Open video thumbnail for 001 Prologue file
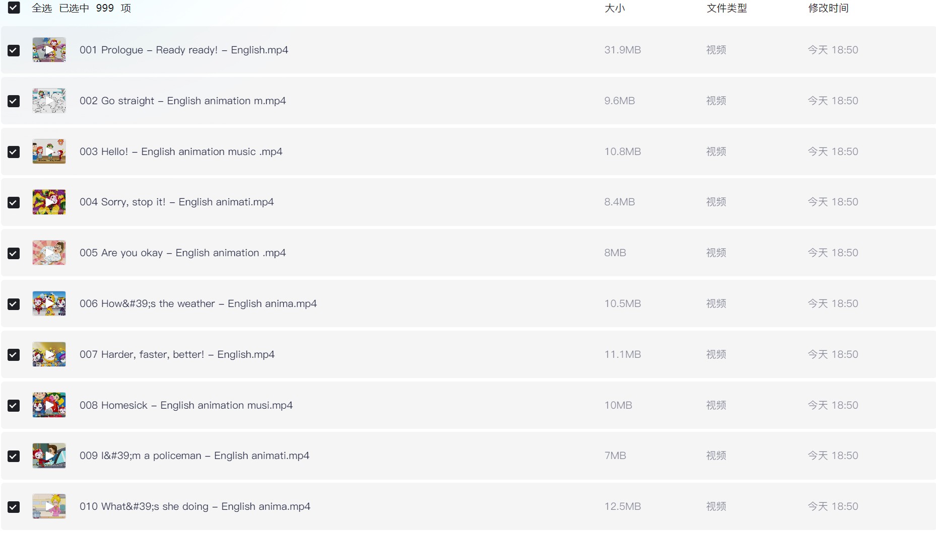 click(x=49, y=50)
